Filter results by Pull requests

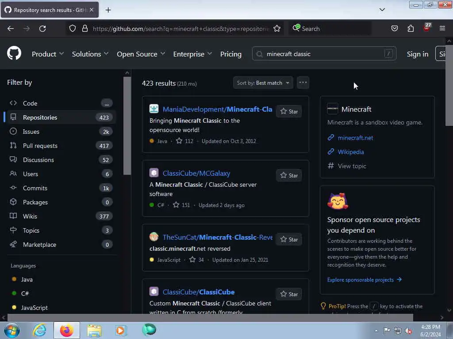coord(60,146)
